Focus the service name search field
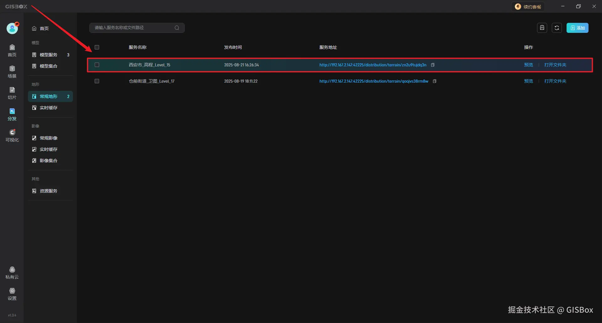Viewport: 602px width, 323px height. pyautogui.click(x=137, y=28)
